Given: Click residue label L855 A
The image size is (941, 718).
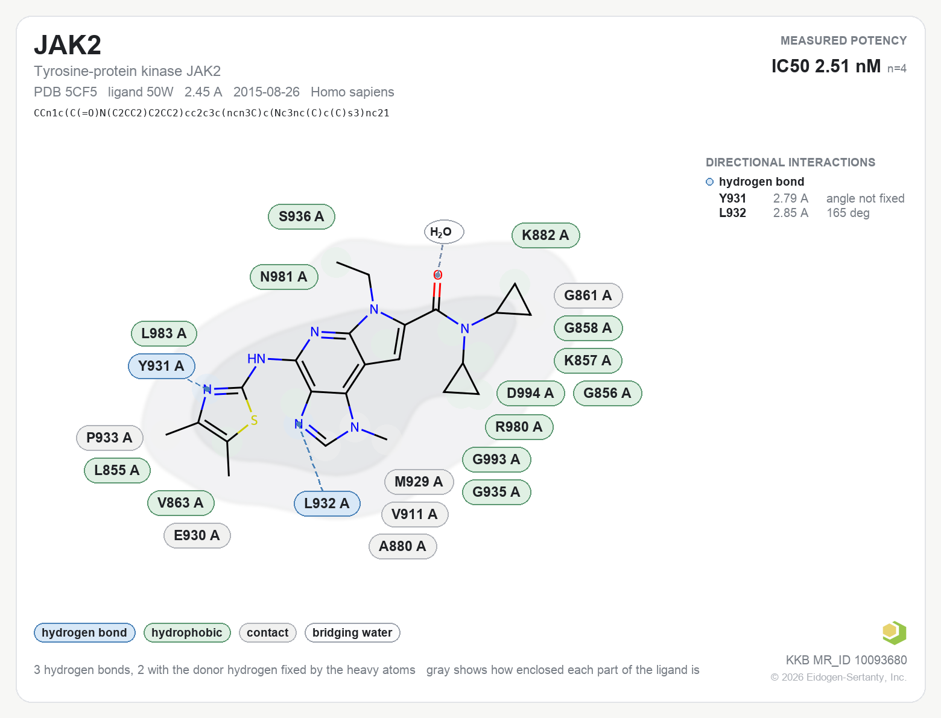Looking at the screenshot, I should (x=117, y=470).
